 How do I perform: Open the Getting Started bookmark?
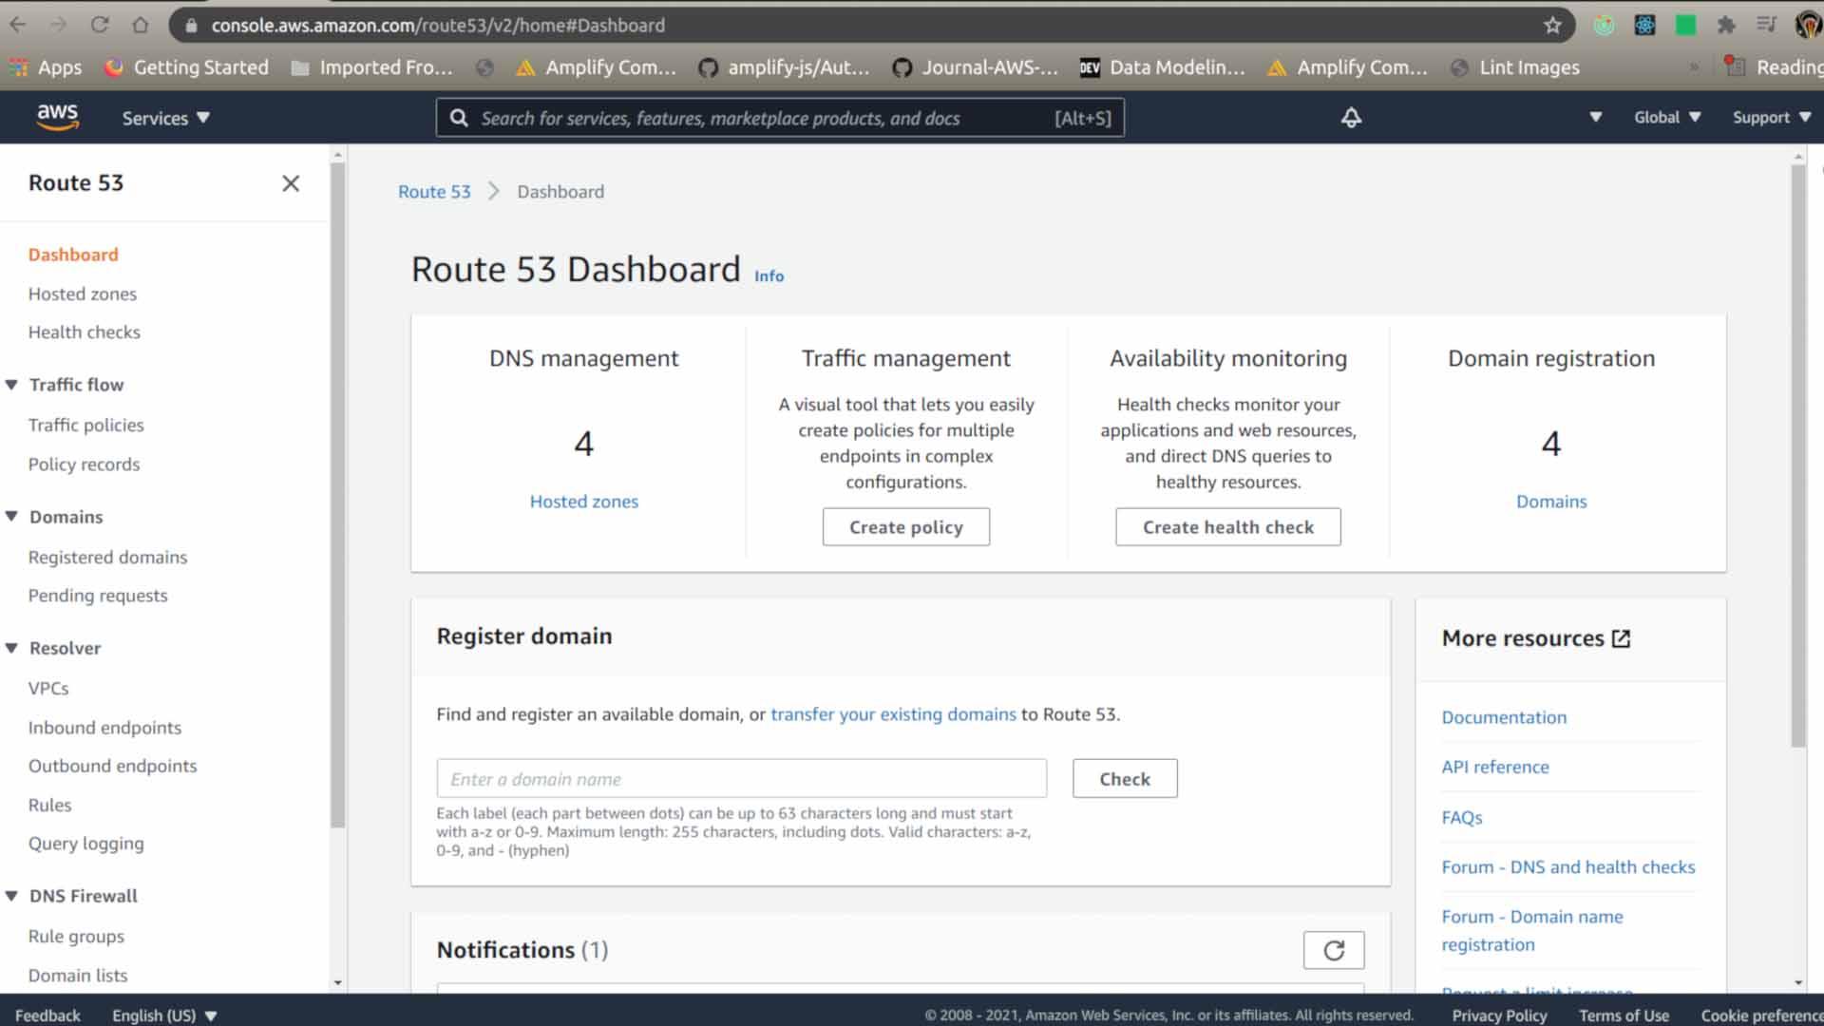186,67
